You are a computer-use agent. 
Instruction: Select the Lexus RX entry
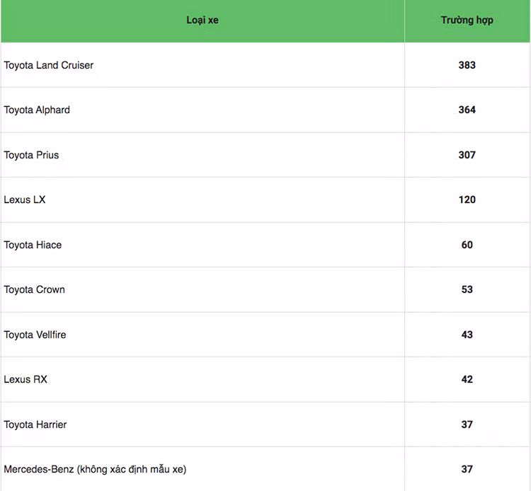coord(25,379)
